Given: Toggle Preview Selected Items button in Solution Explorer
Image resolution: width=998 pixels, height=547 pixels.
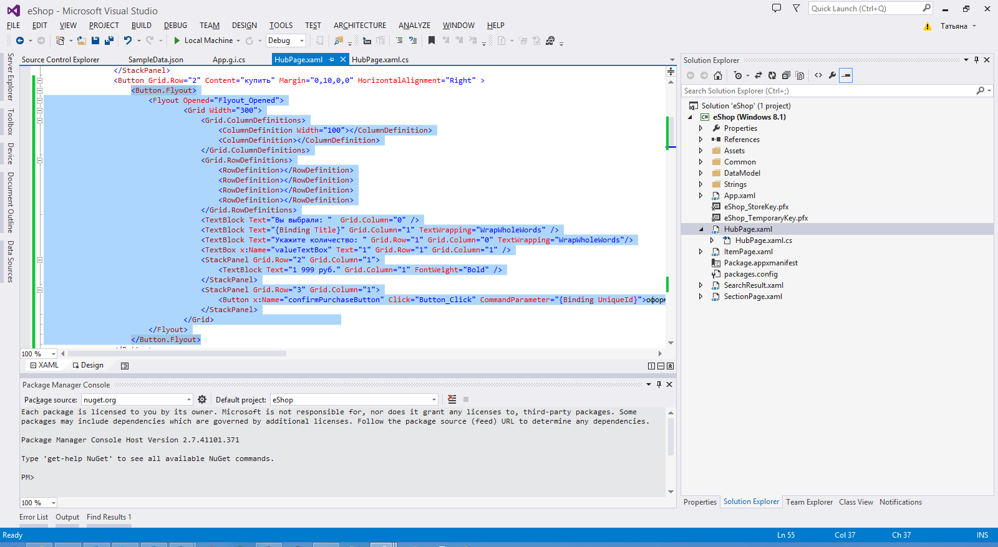Looking at the screenshot, I should tap(846, 75).
